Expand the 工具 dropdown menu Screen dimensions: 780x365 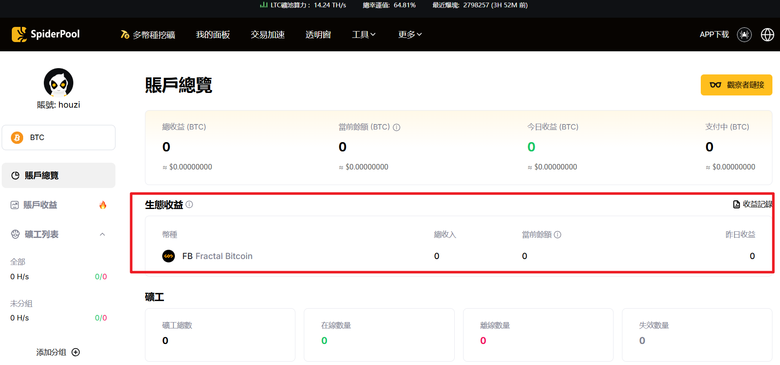363,34
